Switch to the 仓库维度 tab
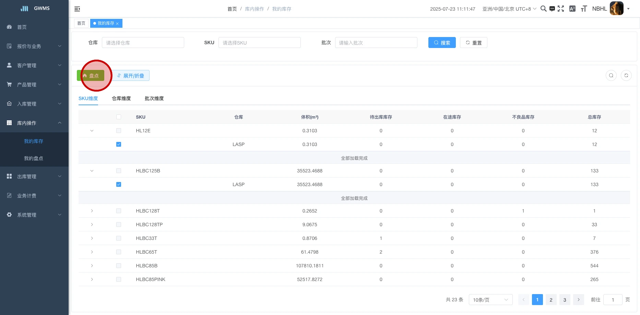 point(121,98)
